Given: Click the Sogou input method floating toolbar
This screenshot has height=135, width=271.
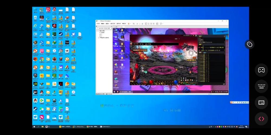Looking at the screenshot, I should click(x=239, y=102).
